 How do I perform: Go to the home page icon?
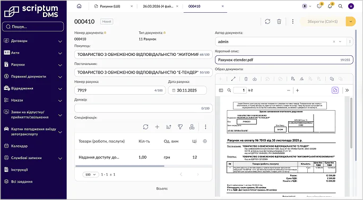pyautogui.click(x=79, y=6)
